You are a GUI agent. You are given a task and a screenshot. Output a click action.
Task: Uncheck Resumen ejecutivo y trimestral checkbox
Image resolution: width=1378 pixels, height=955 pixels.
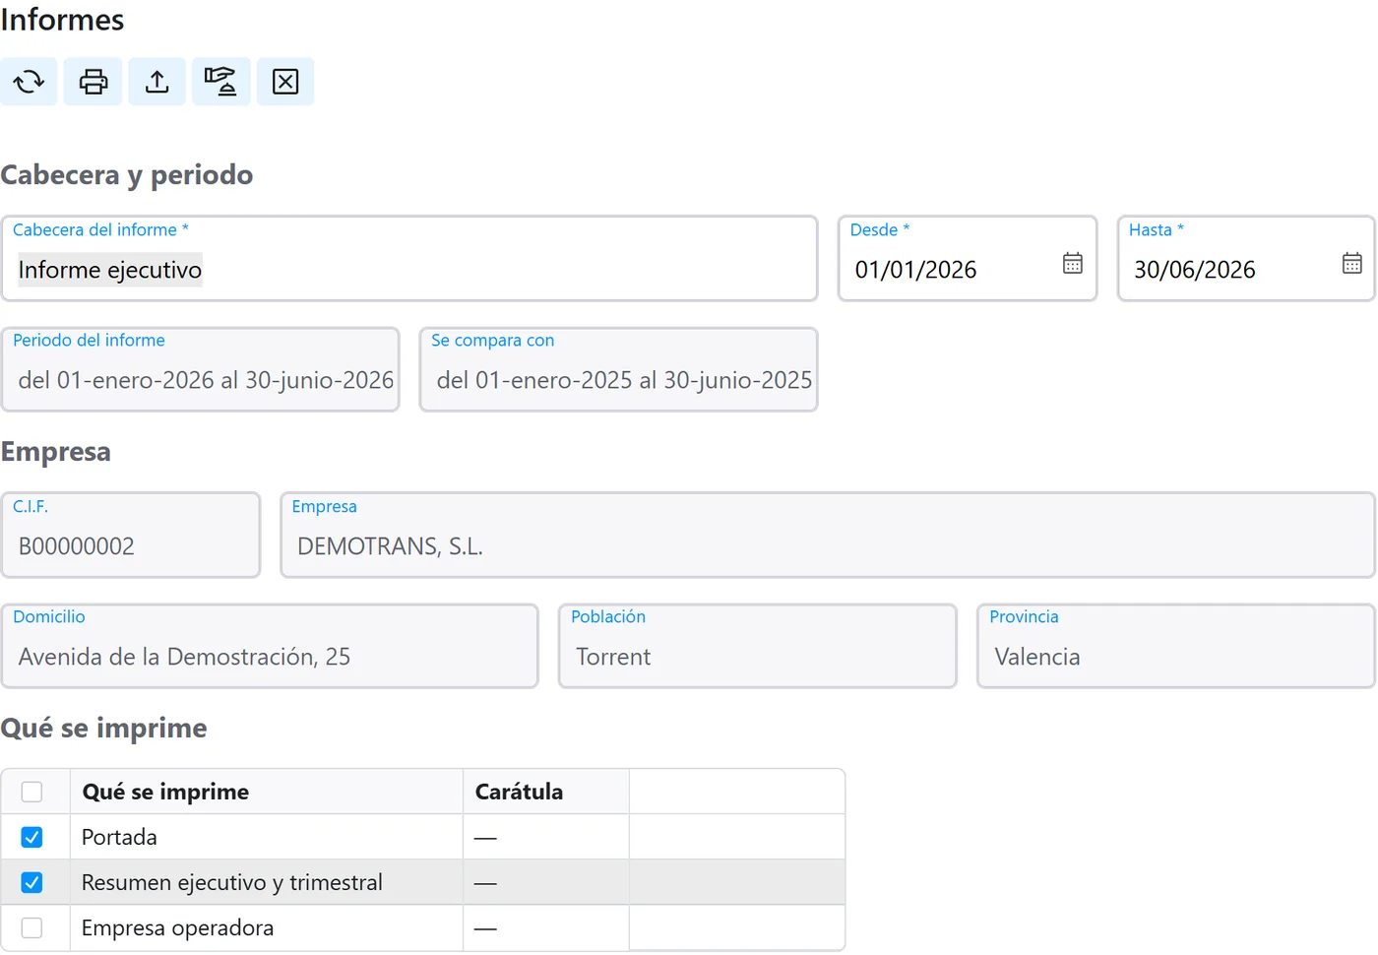[31, 882]
